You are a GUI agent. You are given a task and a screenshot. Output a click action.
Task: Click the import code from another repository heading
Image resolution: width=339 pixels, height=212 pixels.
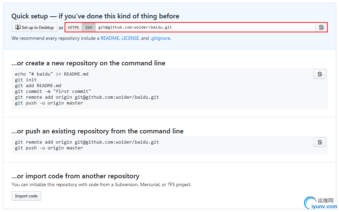tap(75, 176)
